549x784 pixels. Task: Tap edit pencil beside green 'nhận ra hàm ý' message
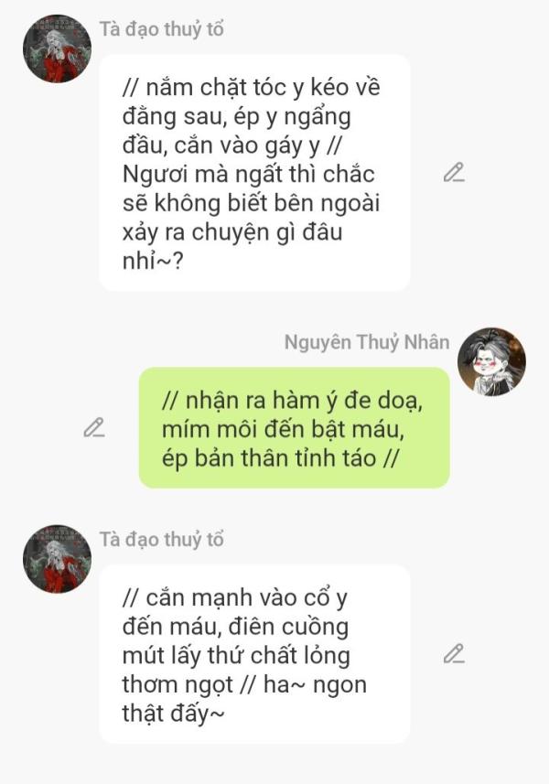tap(94, 427)
